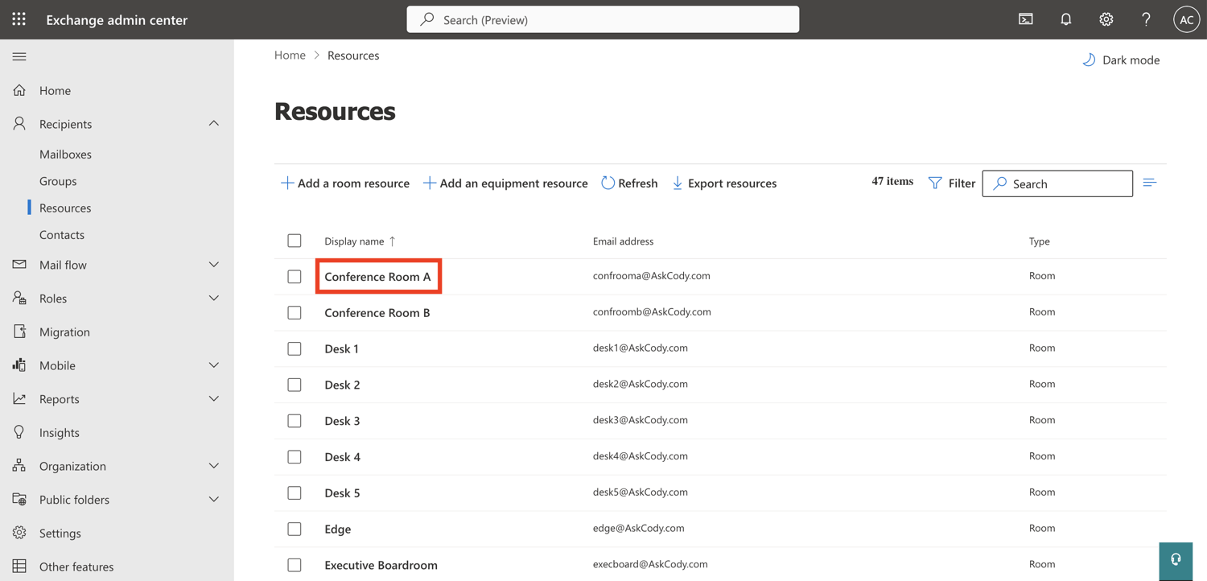Viewport: 1207px width, 581px height.
Task: Click Export resources
Action: coord(723,183)
